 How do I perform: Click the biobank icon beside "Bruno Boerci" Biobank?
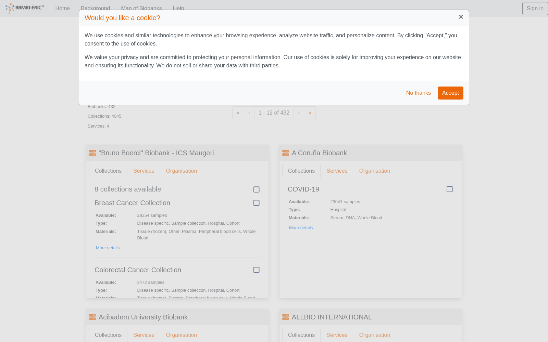[x=92, y=153]
